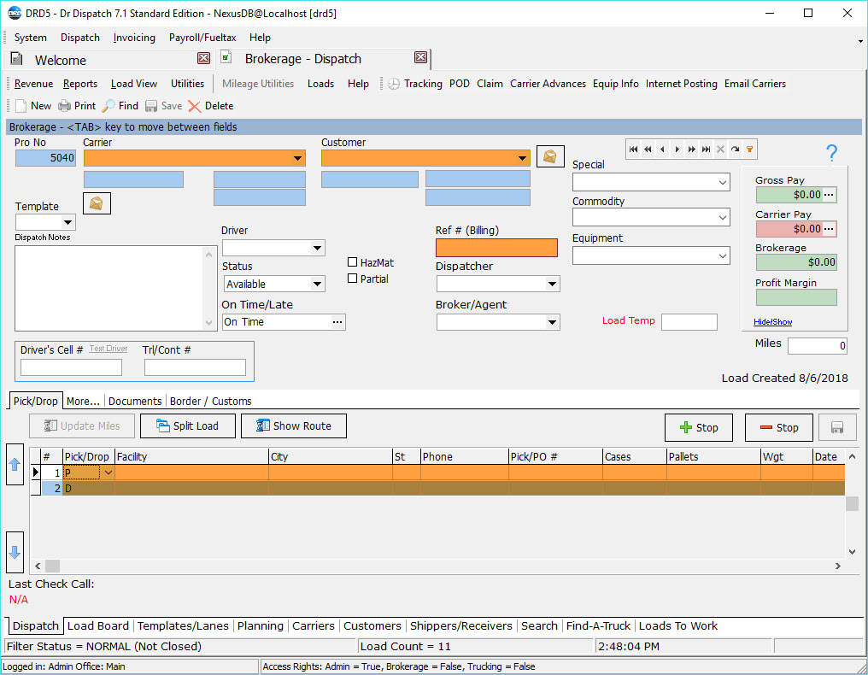Click Carrier Advances toolbar item
Screen dimensions: 868x675
point(548,84)
